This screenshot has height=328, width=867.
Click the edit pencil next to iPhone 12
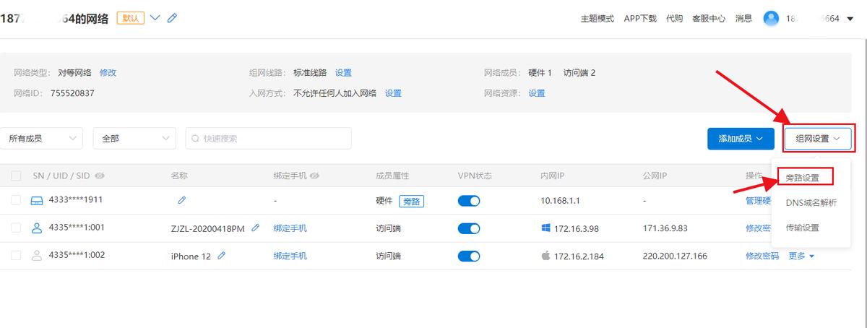222,255
